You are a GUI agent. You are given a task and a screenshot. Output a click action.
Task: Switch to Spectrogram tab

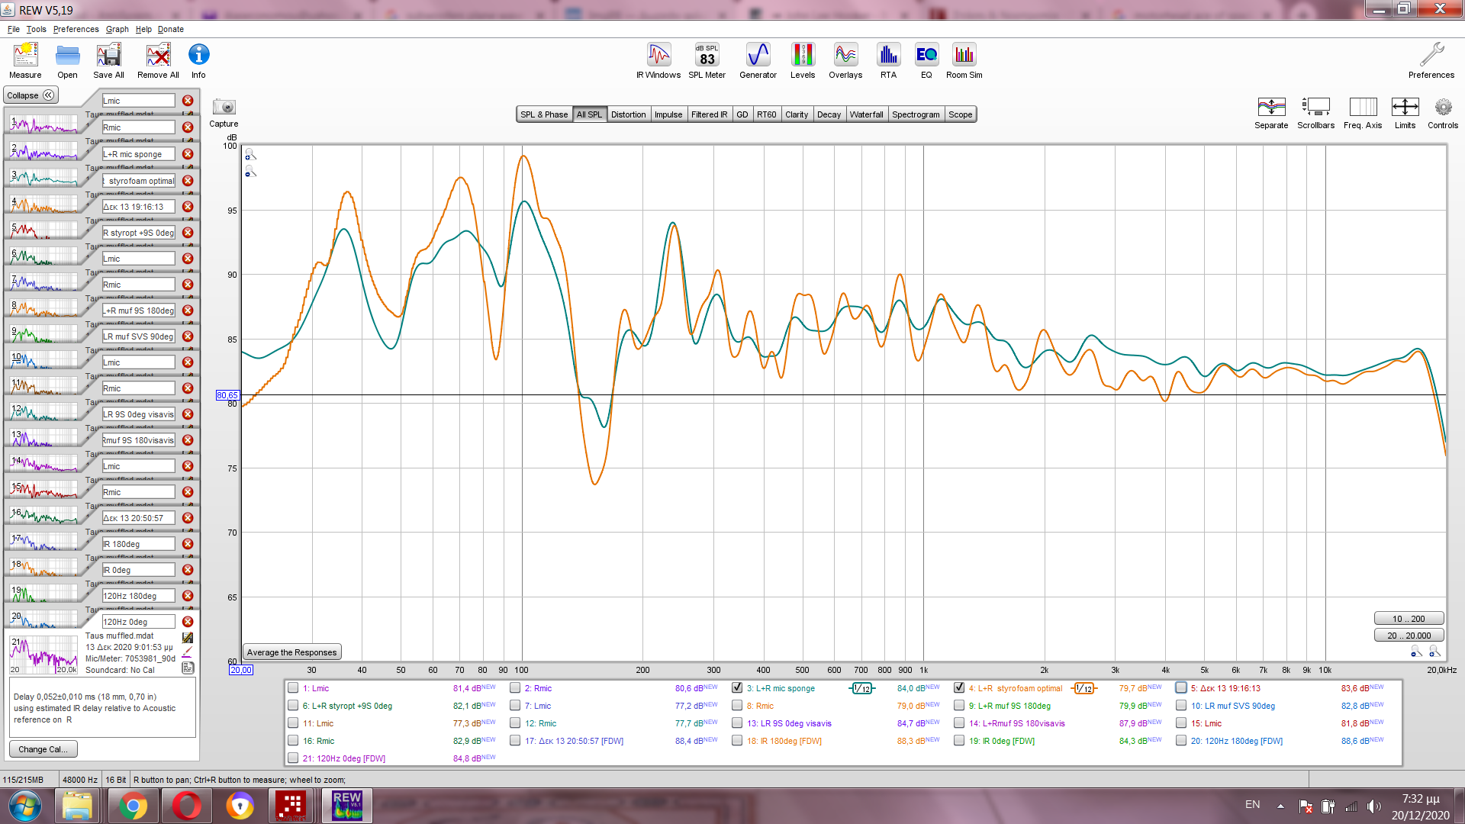(916, 114)
